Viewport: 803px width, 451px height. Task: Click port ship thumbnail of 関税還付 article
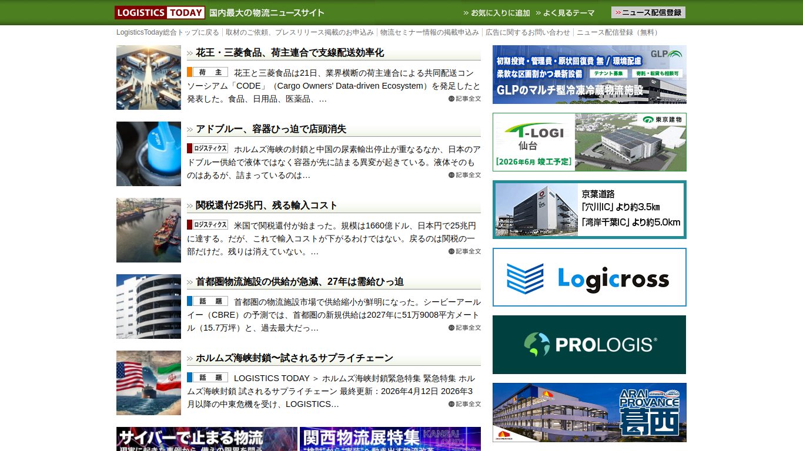point(149,230)
